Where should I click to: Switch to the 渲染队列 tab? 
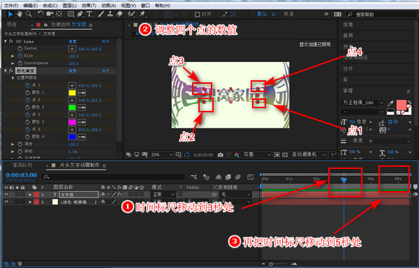22,165
